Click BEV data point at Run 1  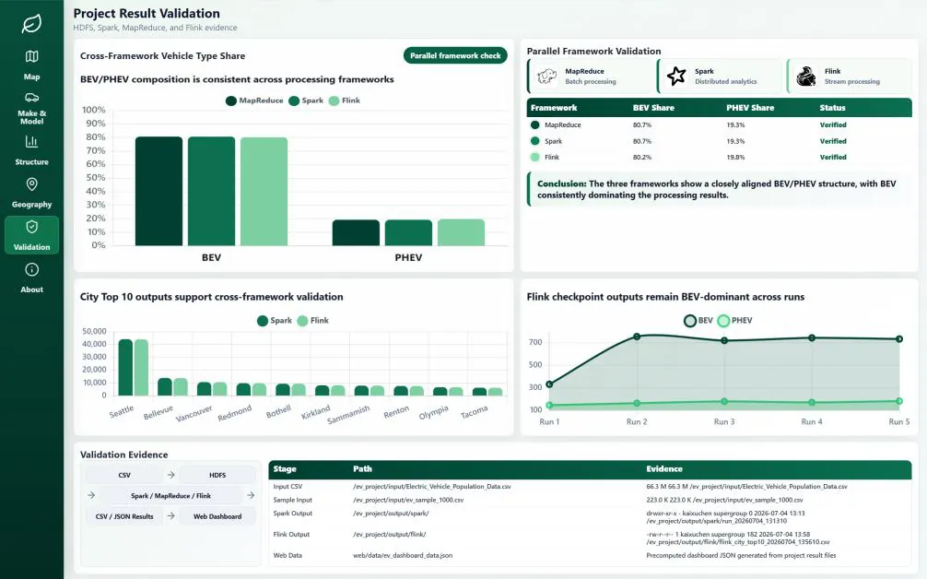coord(549,384)
